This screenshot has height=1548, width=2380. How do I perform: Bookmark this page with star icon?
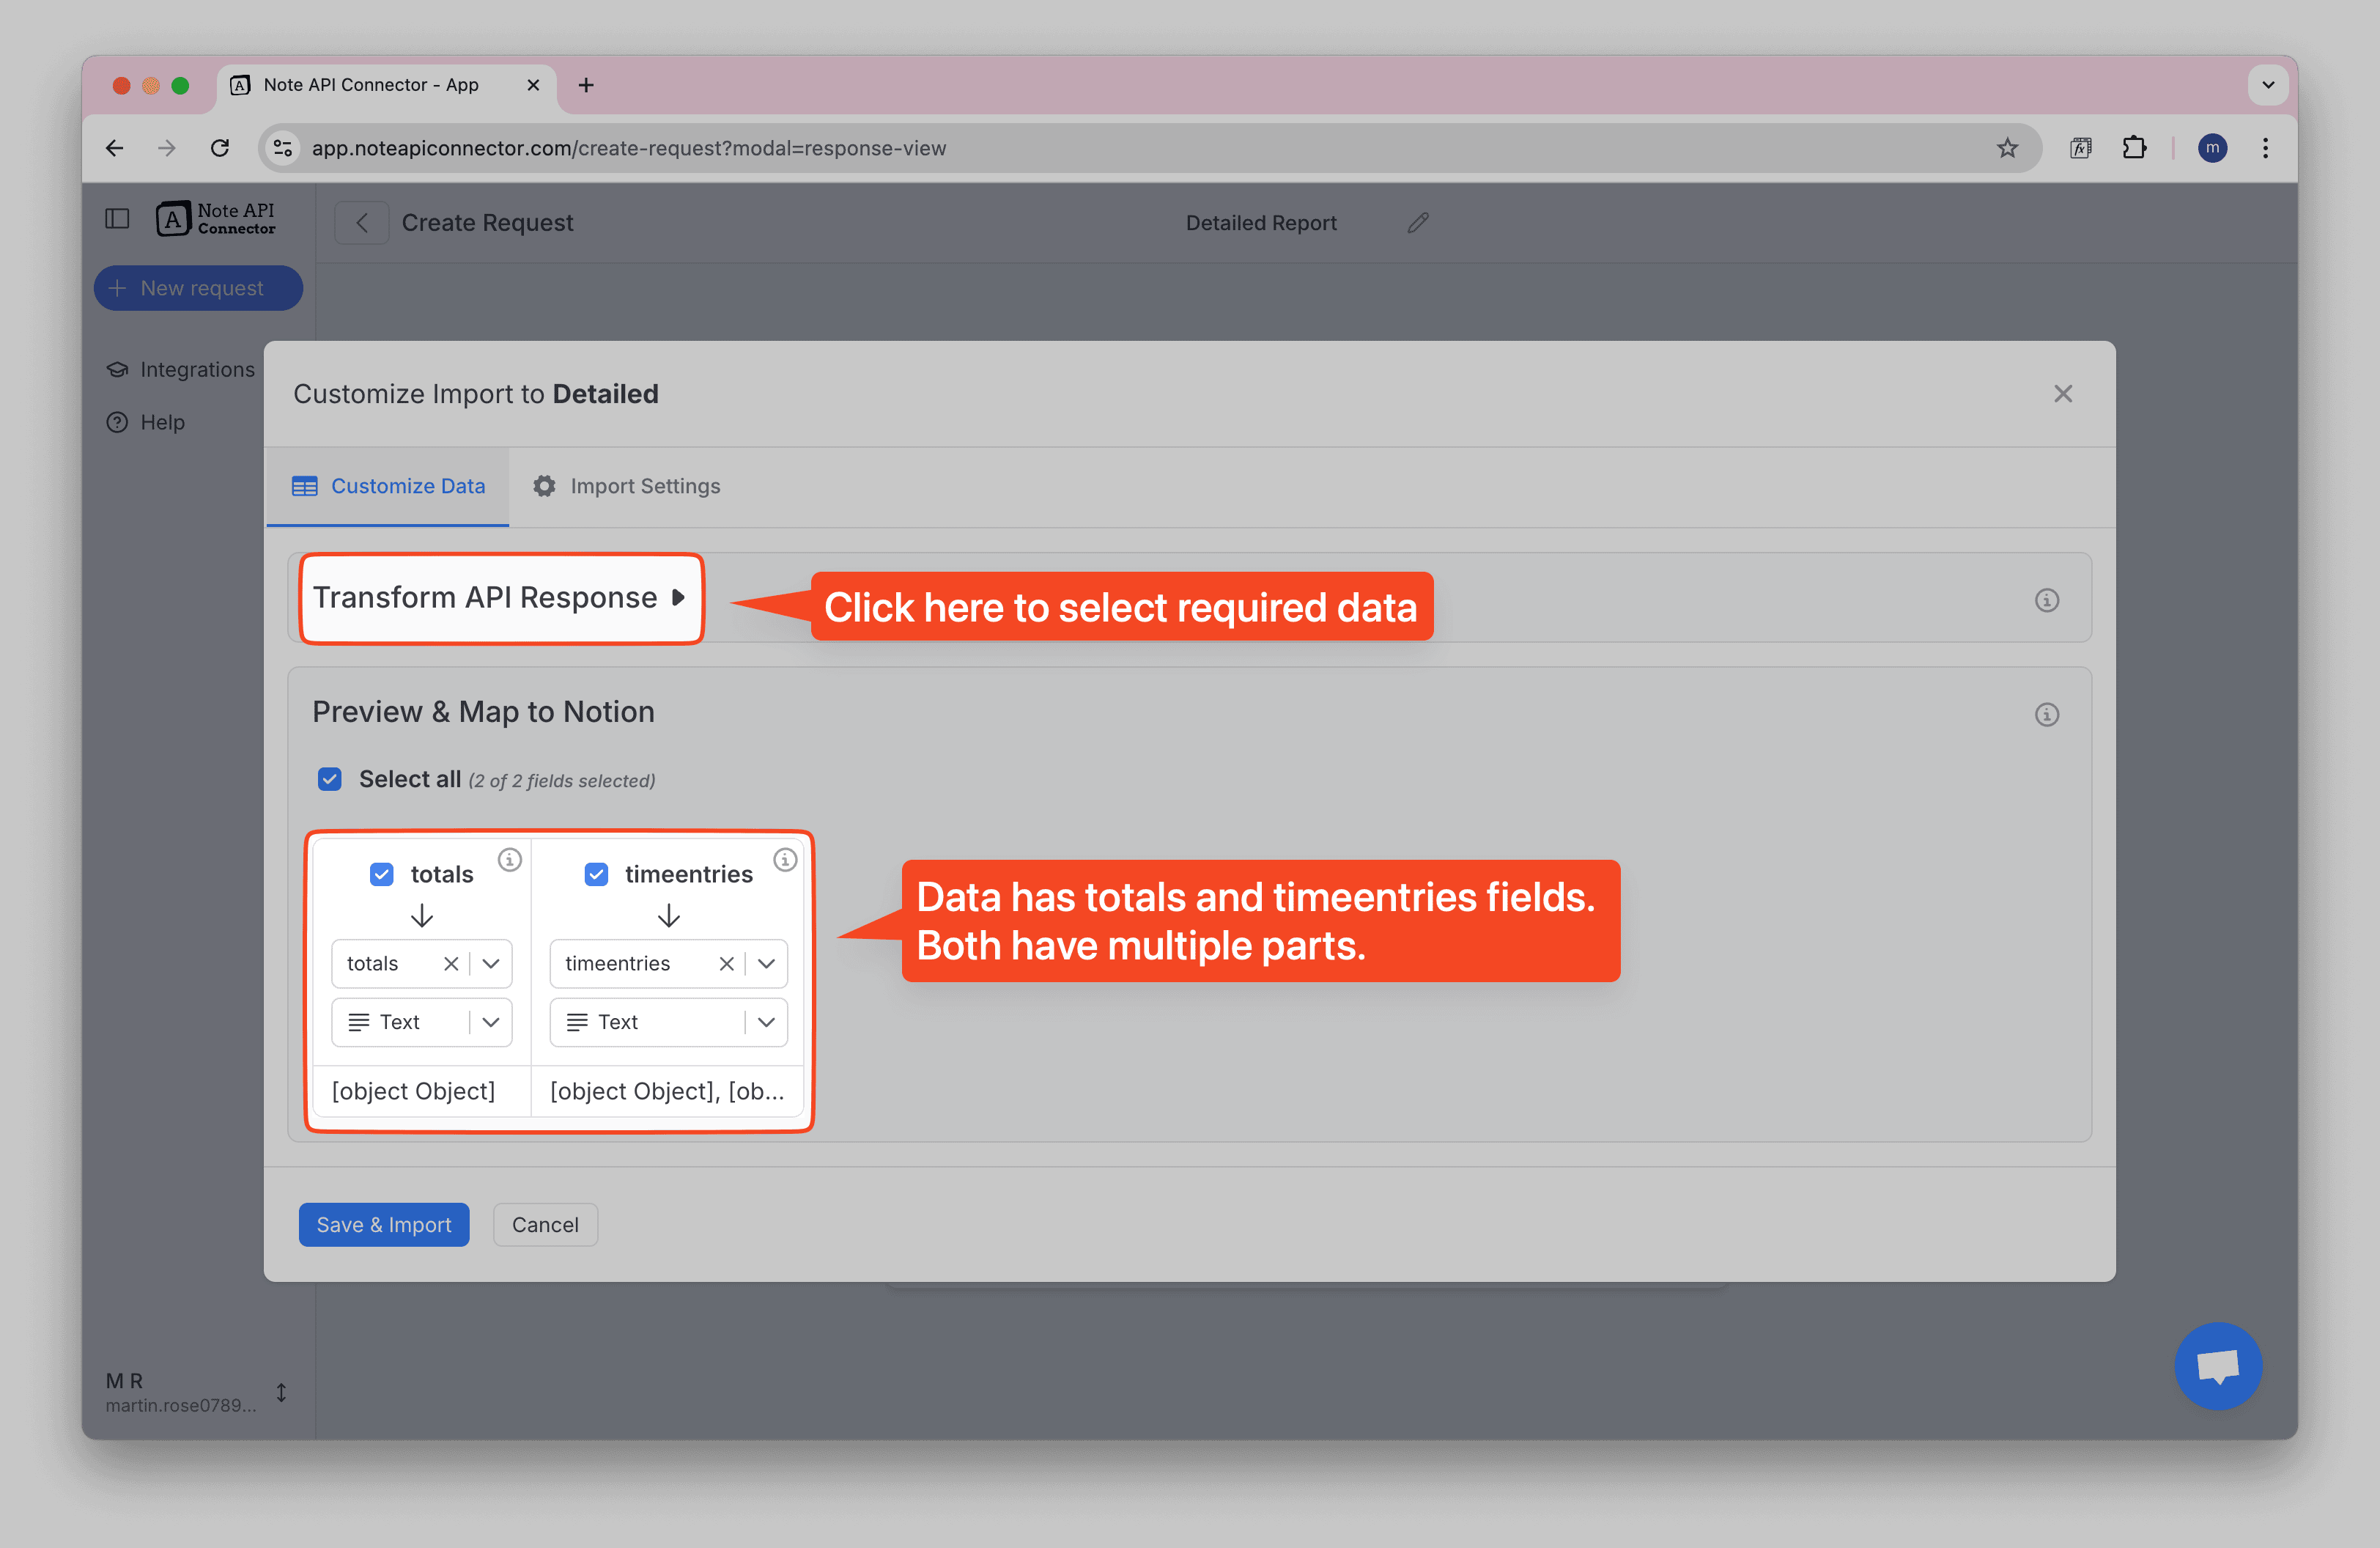click(x=2006, y=148)
